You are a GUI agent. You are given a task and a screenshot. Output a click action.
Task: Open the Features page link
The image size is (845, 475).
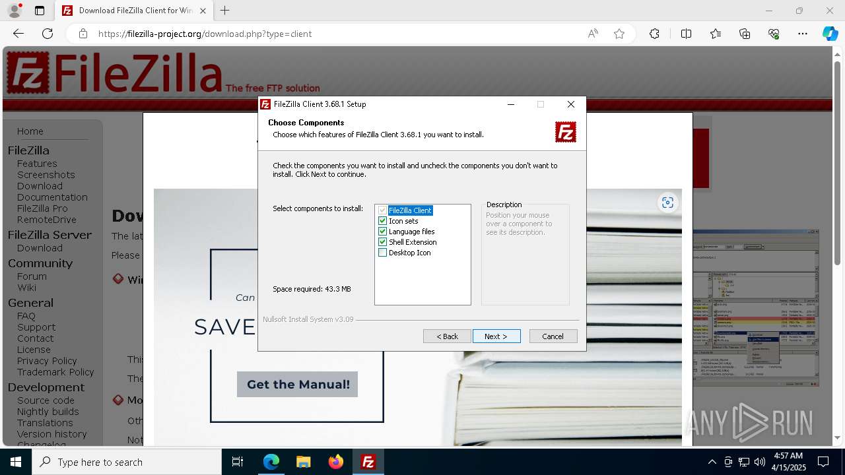[x=37, y=164]
